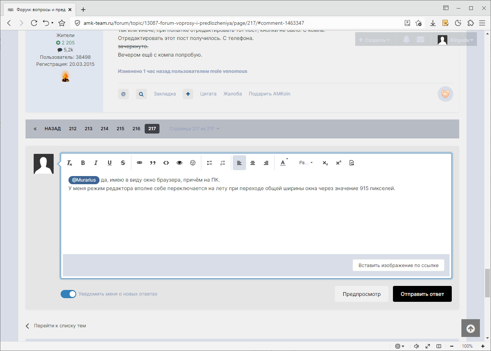Apply italic formatting in editor

96,163
